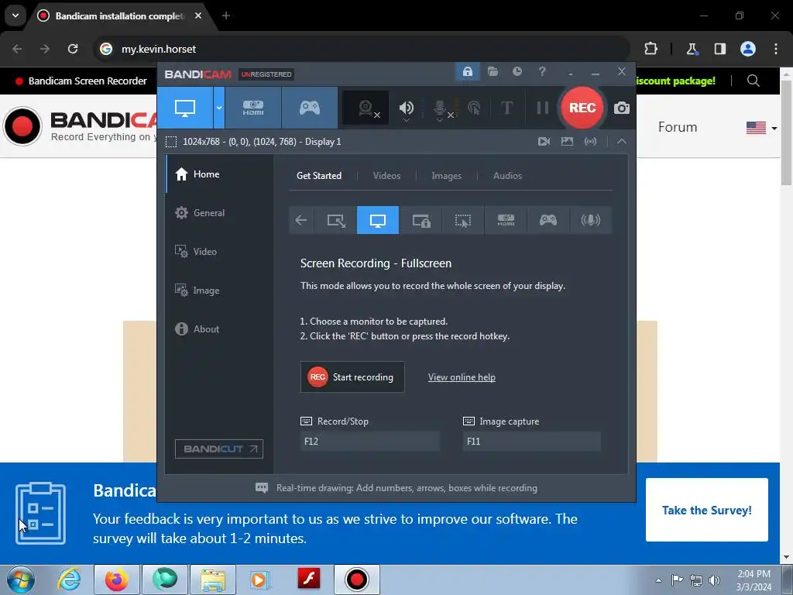This screenshot has width=793, height=595.
Task: Click volume icon in system tray
Action: [714, 580]
